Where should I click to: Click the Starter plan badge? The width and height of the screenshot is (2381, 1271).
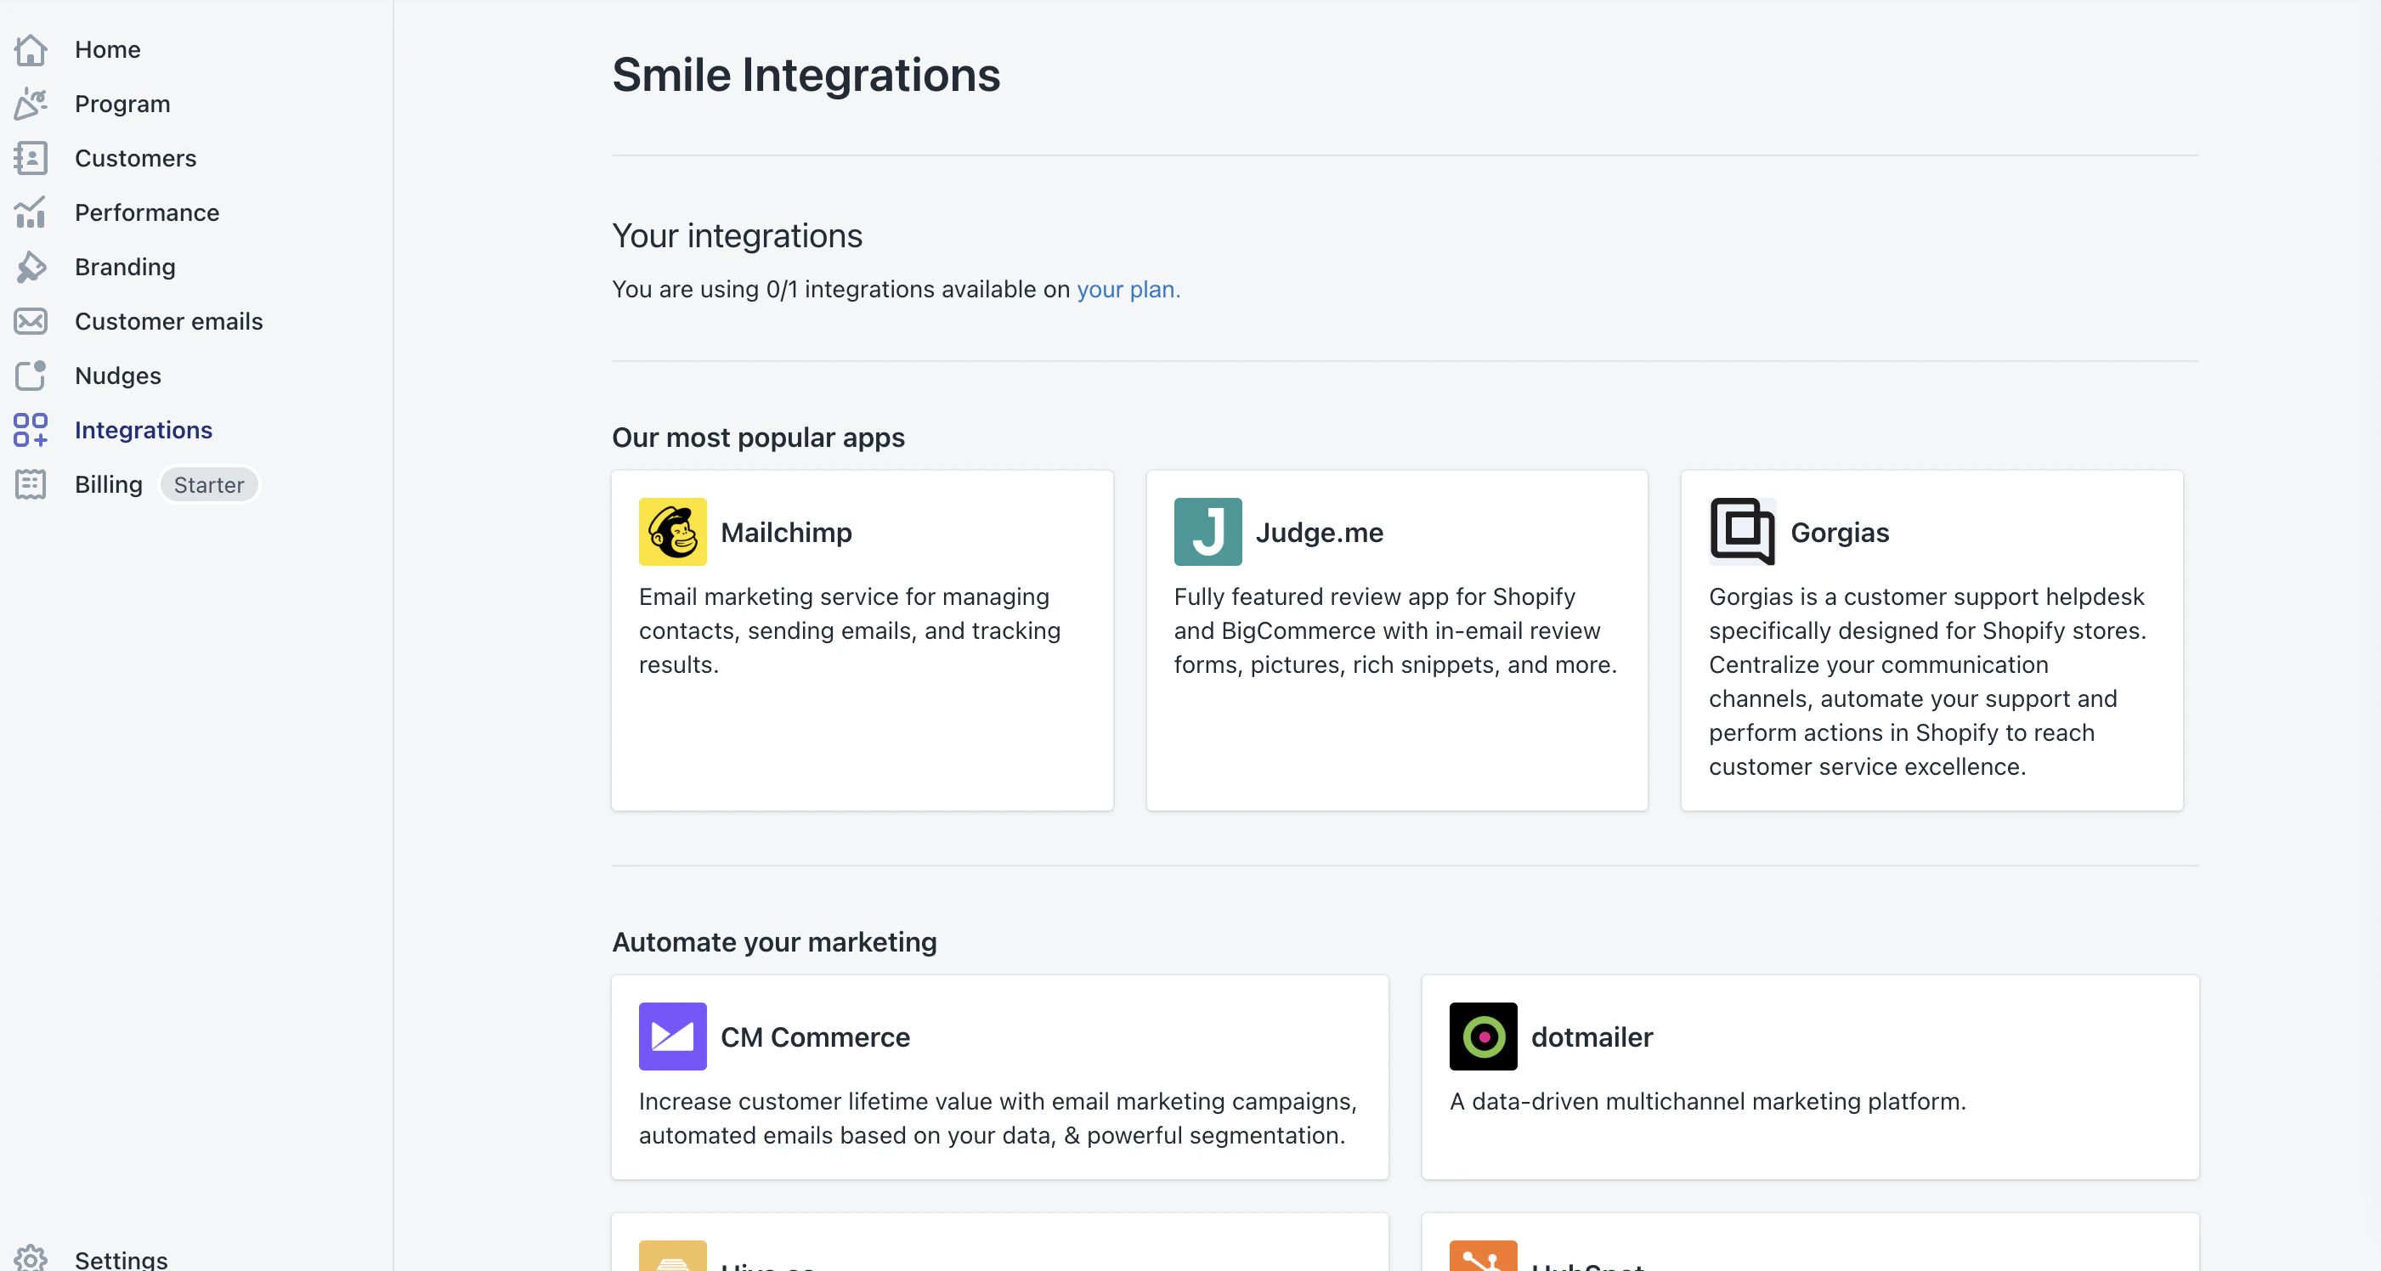point(209,485)
